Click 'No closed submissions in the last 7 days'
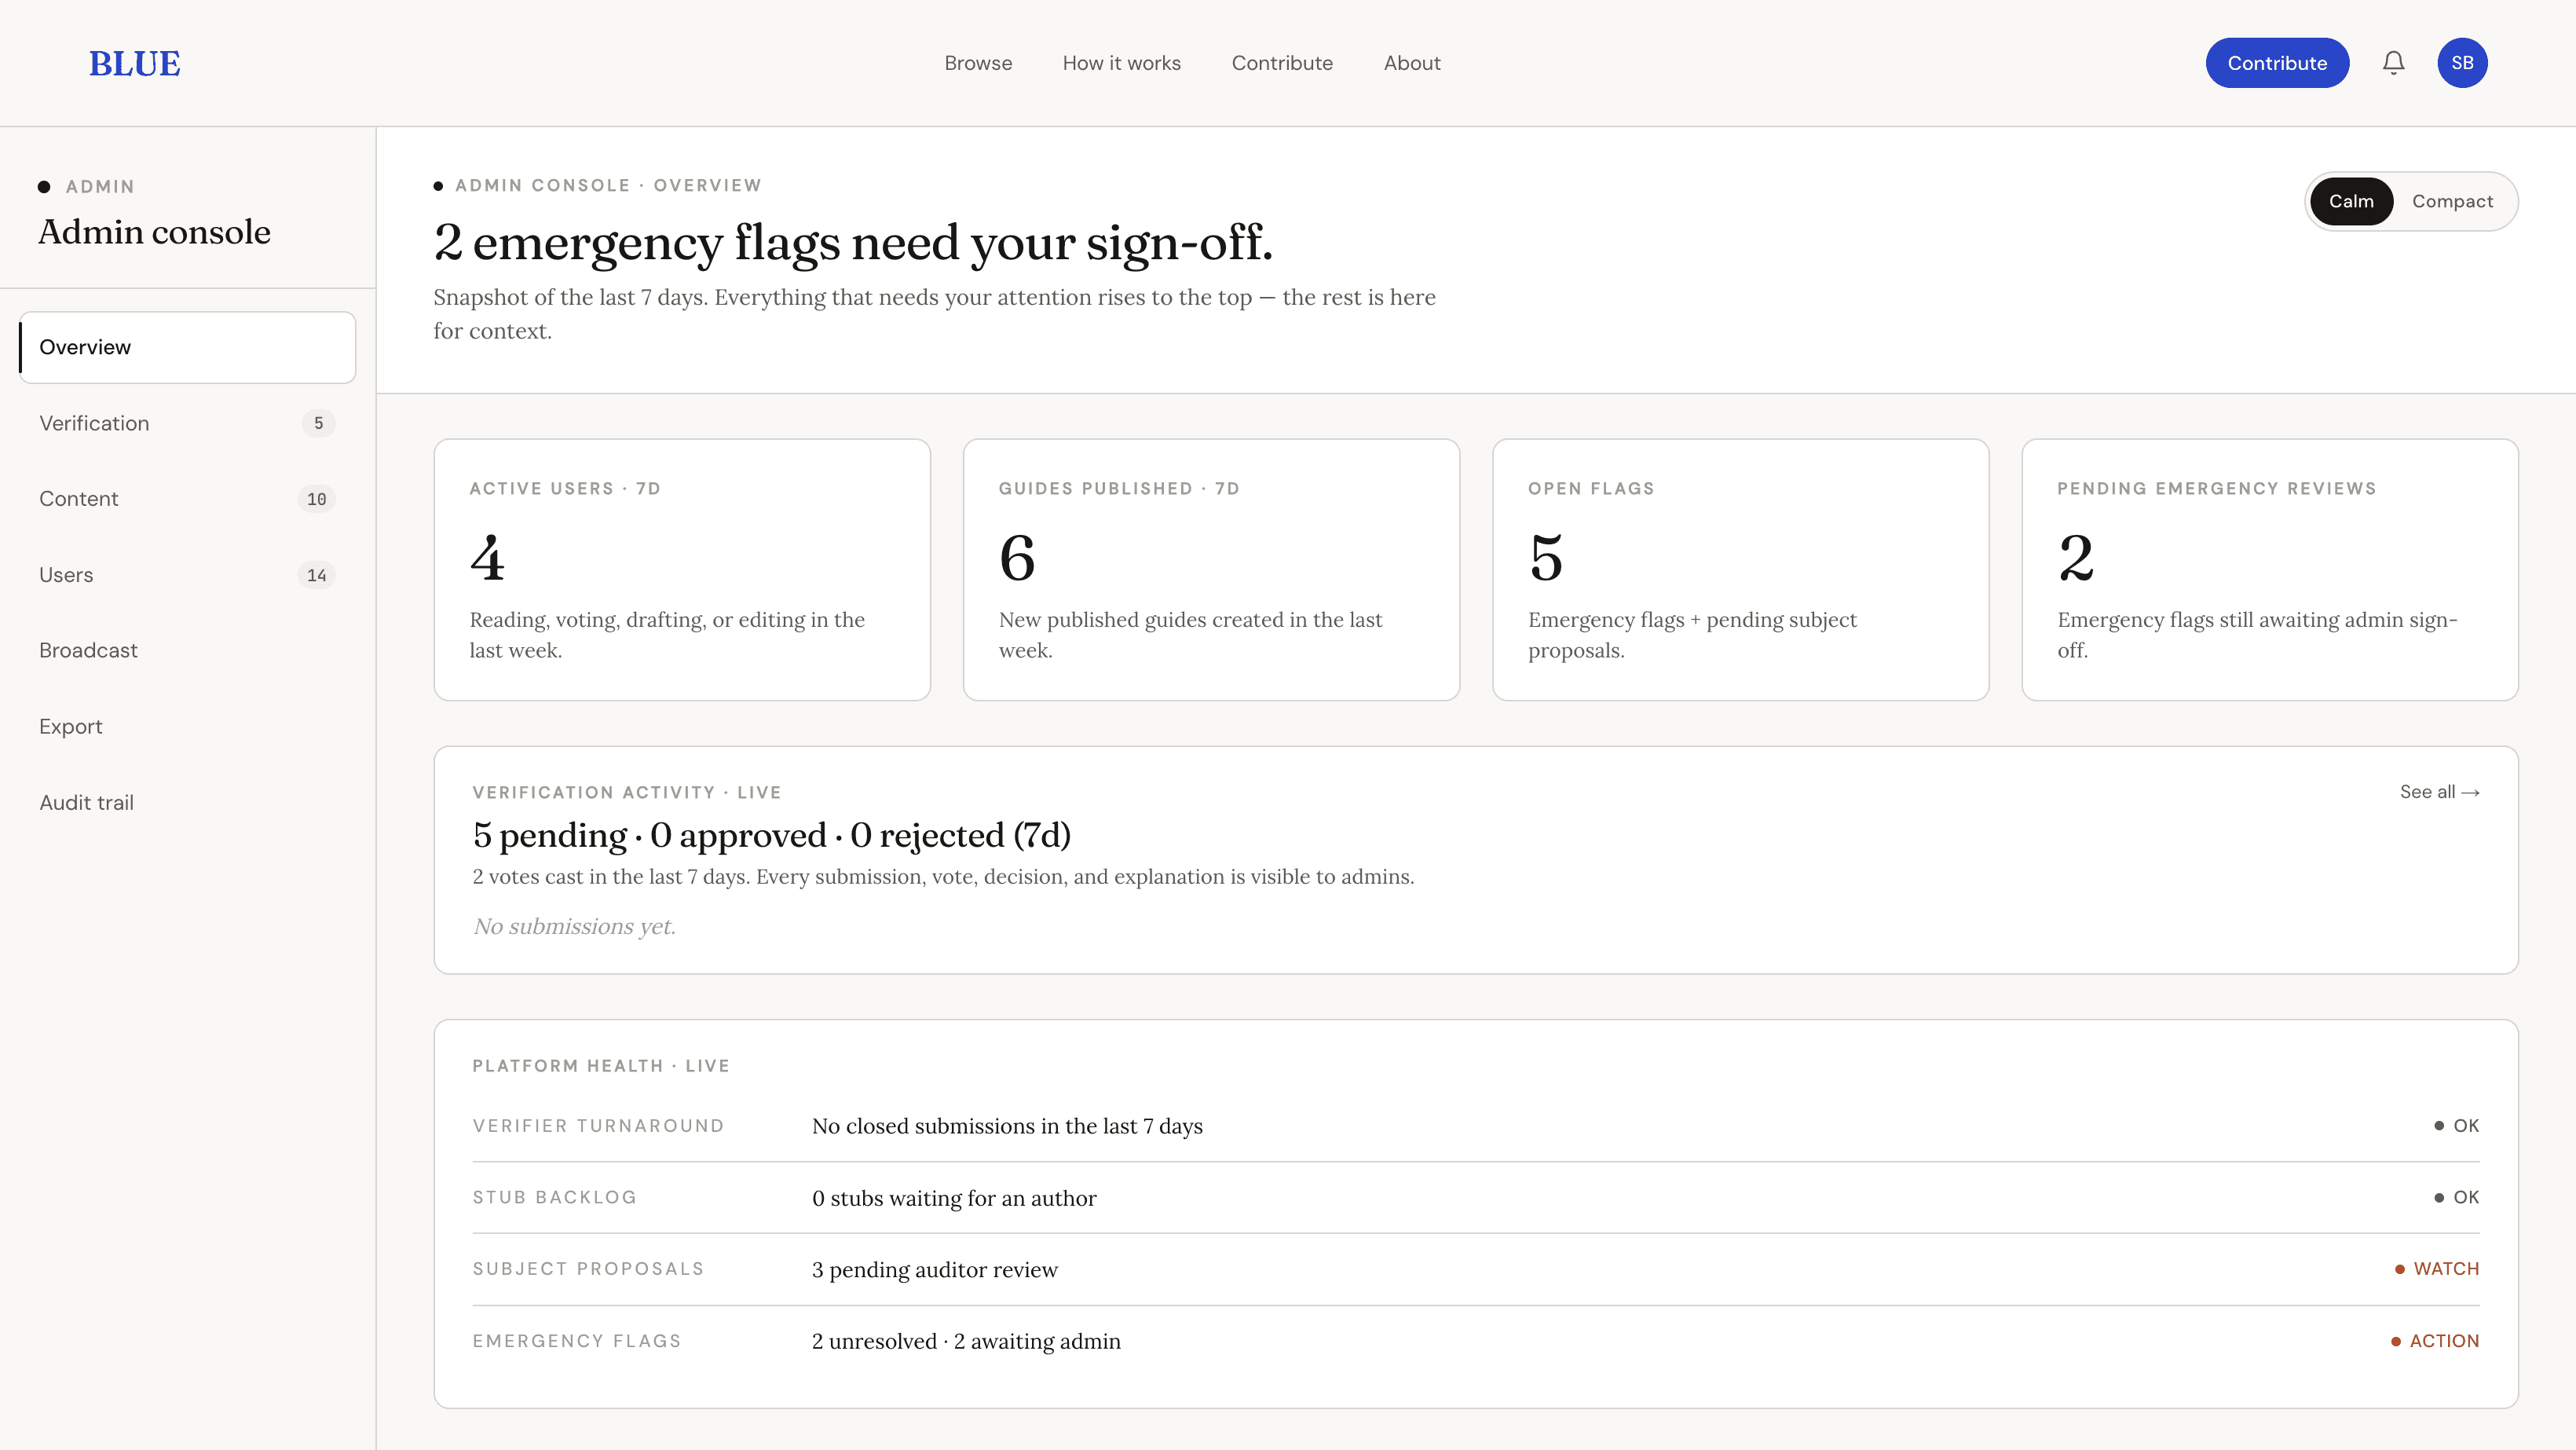The image size is (2576, 1450). tap(1007, 1126)
